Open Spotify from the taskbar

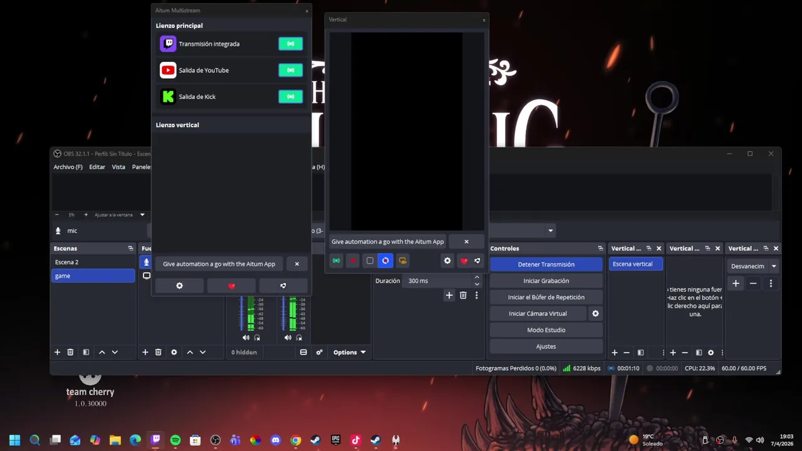click(175, 440)
